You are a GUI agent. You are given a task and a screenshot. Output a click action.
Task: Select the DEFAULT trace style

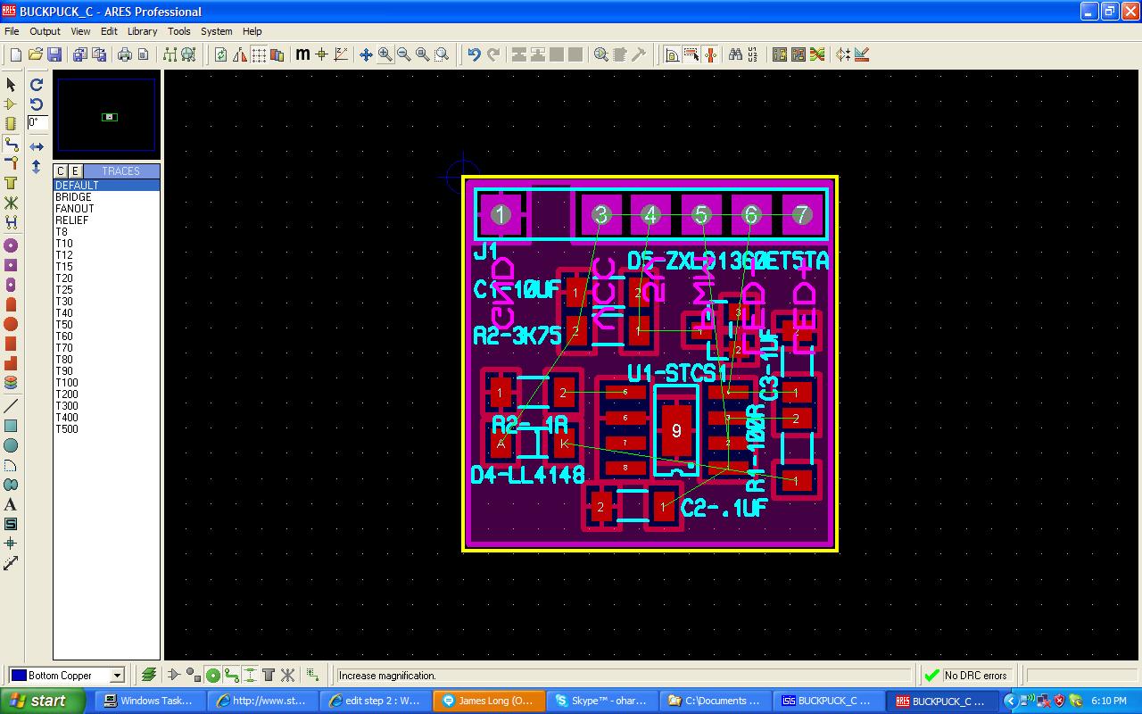point(106,186)
